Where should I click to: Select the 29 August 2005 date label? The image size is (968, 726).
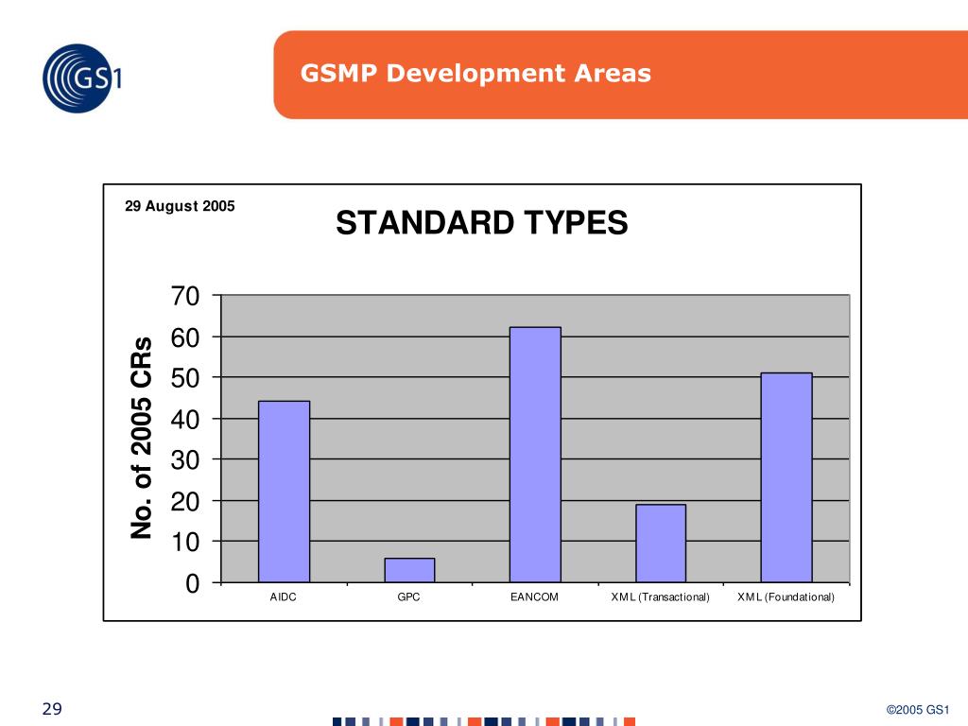(180, 206)
